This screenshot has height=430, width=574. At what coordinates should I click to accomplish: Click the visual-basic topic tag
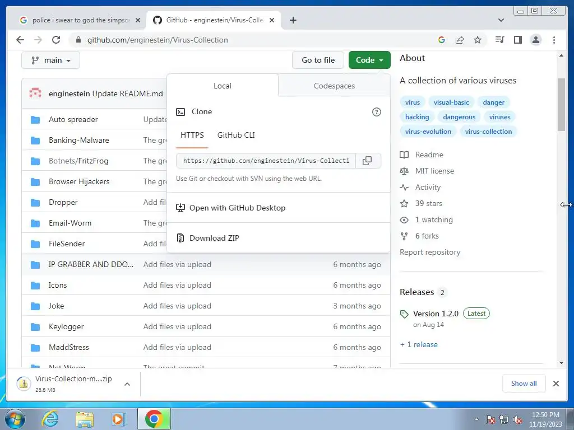(x=451, y=102)
